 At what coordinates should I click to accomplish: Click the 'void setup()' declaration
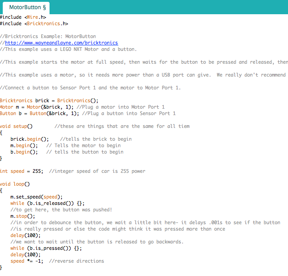coord(16,127)
